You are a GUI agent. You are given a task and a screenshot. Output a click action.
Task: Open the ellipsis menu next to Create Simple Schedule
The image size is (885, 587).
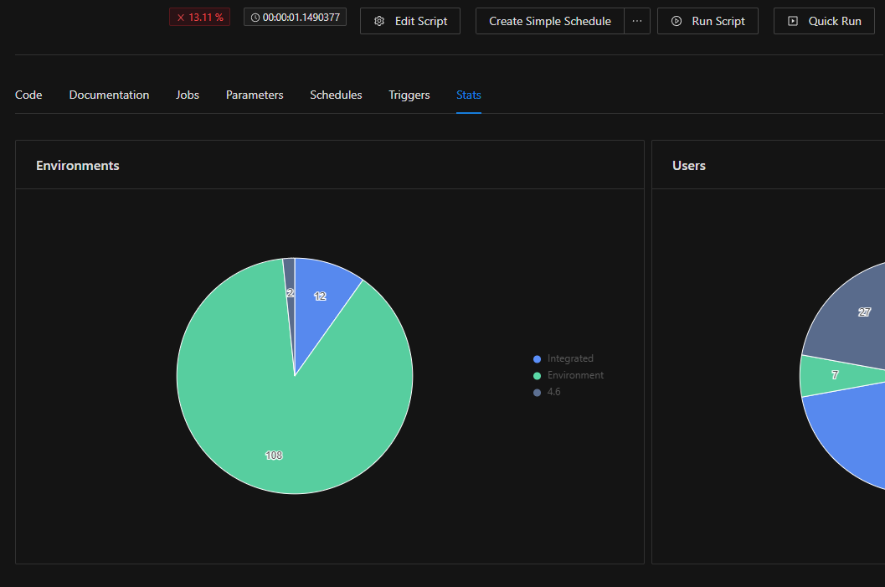coord(636,21)
